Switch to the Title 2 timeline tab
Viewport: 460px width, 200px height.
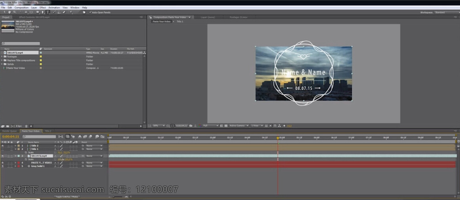coord(48,131)
